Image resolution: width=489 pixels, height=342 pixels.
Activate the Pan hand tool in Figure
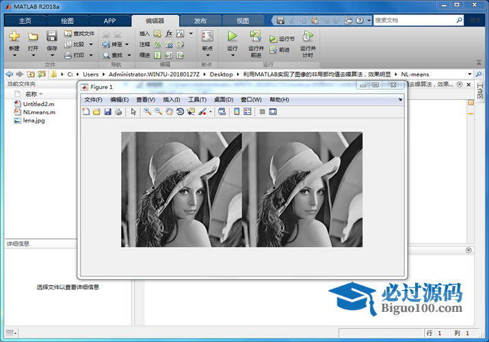169,111
